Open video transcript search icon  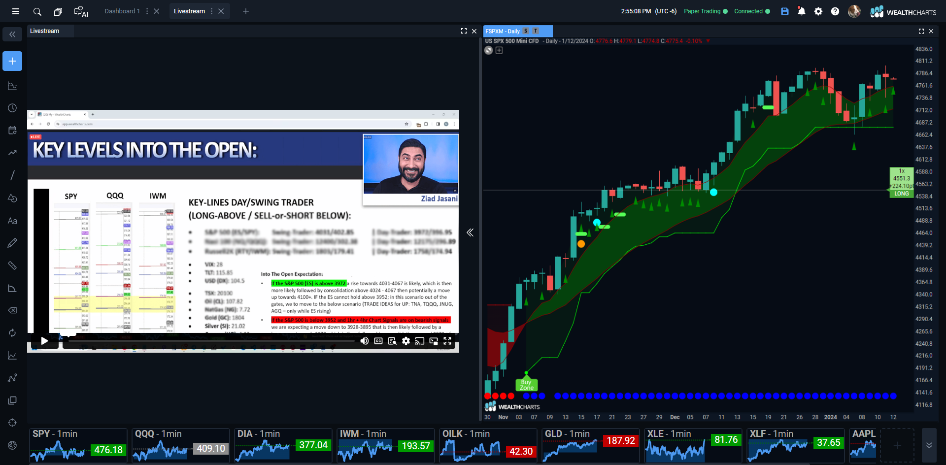point(392,341)
